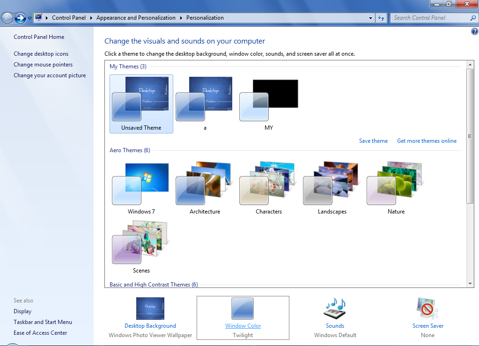Click the Windows Default sound scheme text
The height and width of the screenshot is (346, 479).
(x=335, y=335)
